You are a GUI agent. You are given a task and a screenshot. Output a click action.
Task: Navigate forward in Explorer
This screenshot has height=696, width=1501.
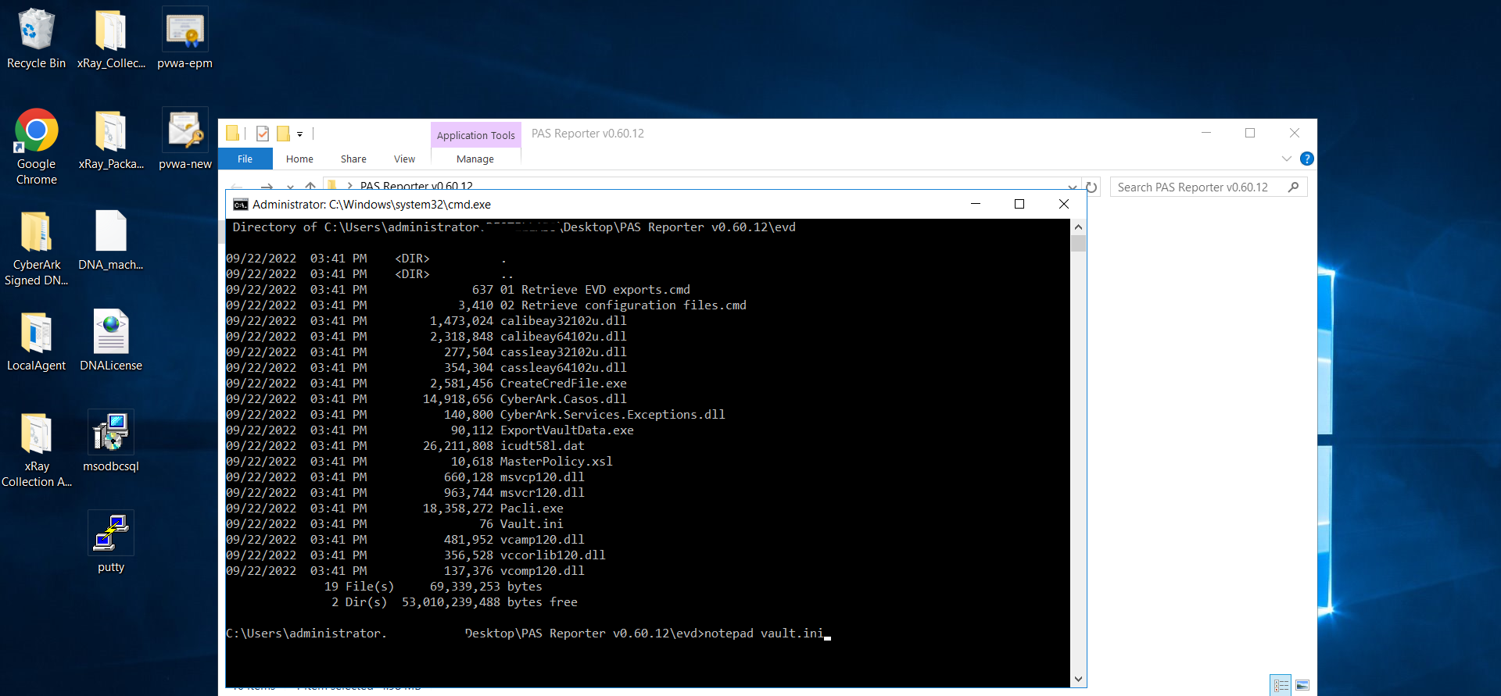267,187
